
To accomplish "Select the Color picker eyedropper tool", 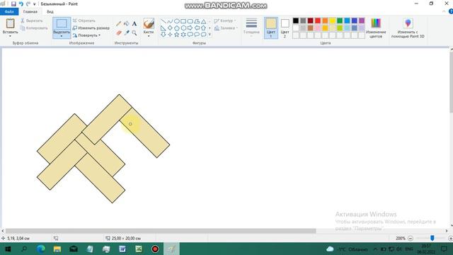I will click(126, 33).
